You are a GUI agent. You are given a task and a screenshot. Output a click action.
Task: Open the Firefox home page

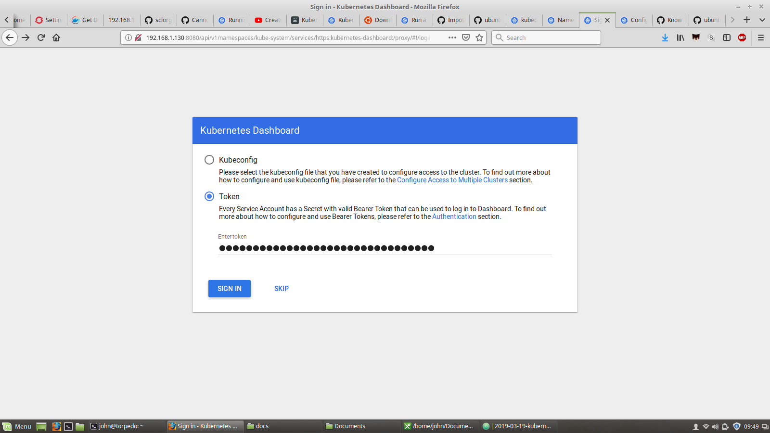(56, 38)
